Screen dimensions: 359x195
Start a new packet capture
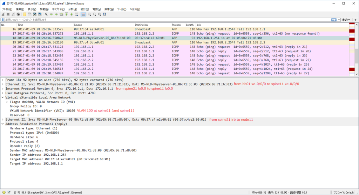click(3, 14)
